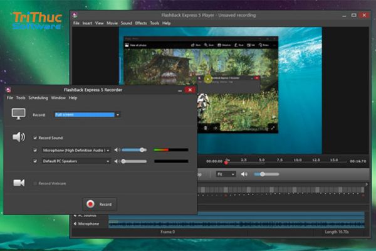The image size is (376, 251).
Task: Click the frame thumbnail strip in Player
Action: tap(281, 190)
